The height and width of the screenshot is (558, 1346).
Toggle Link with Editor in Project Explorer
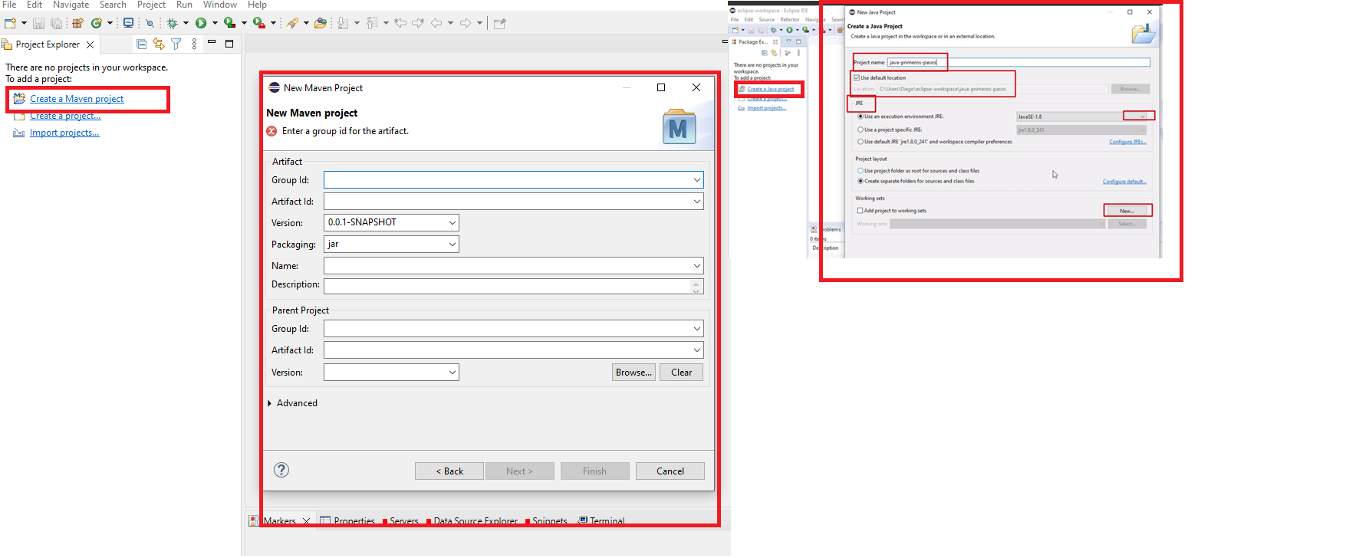coord(159,44)
